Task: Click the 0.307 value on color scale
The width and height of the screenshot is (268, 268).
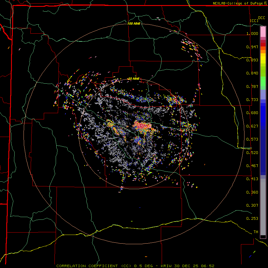Action: click(x=252, y=205)
